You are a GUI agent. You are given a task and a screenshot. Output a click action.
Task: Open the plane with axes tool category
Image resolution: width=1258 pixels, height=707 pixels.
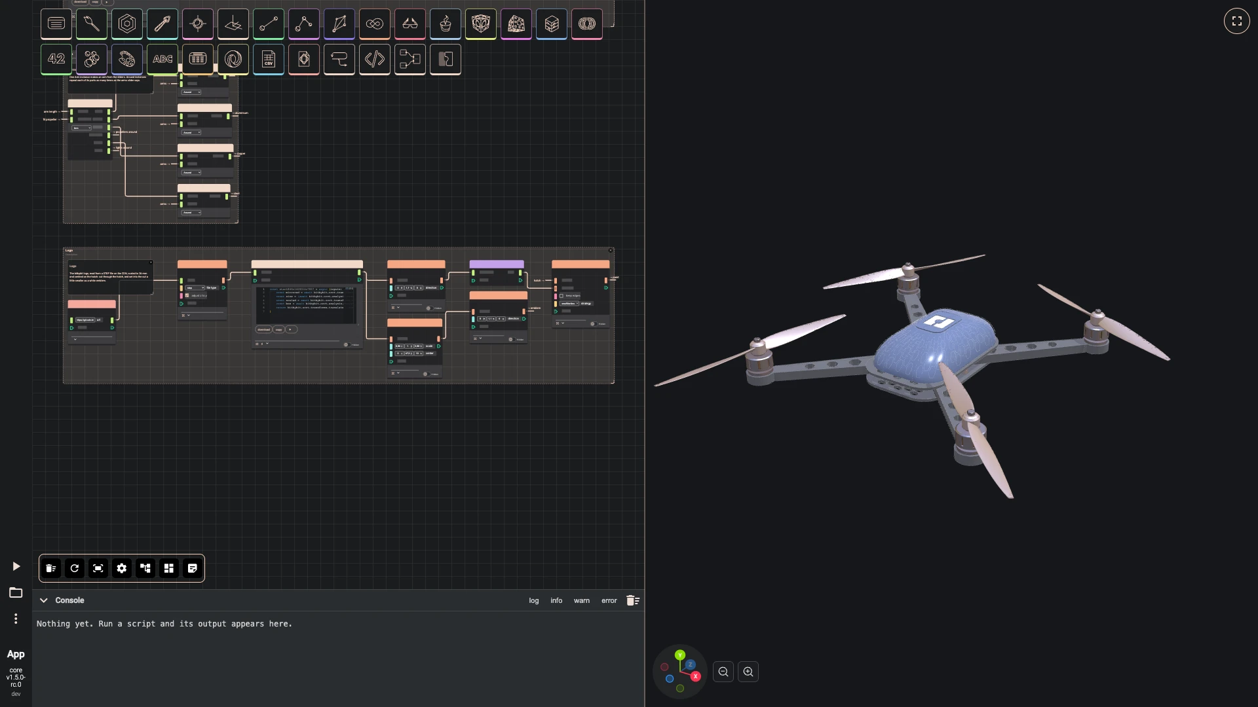click(233, 24)
